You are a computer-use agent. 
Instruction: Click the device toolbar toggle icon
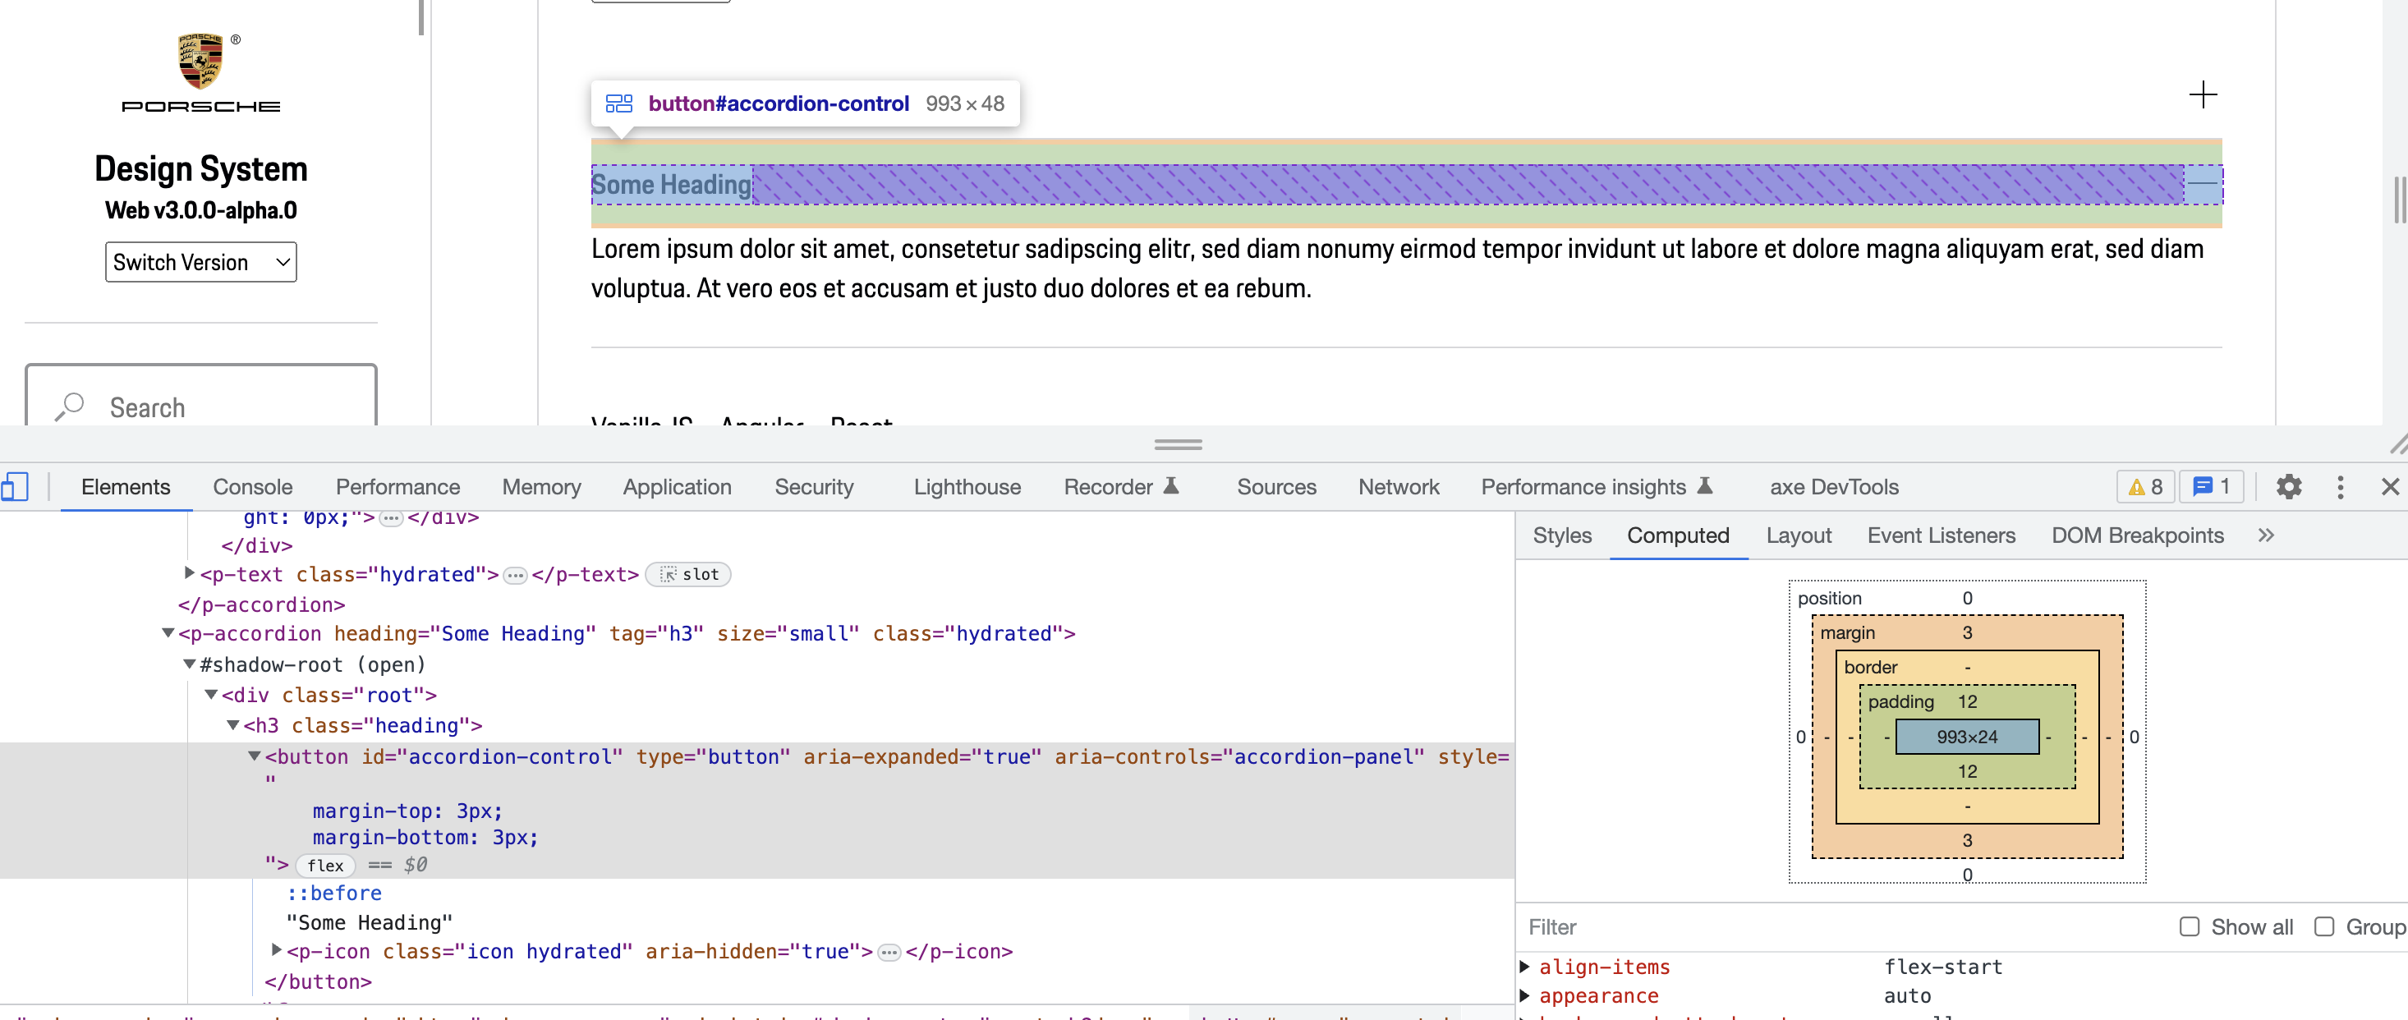[15, 487]
